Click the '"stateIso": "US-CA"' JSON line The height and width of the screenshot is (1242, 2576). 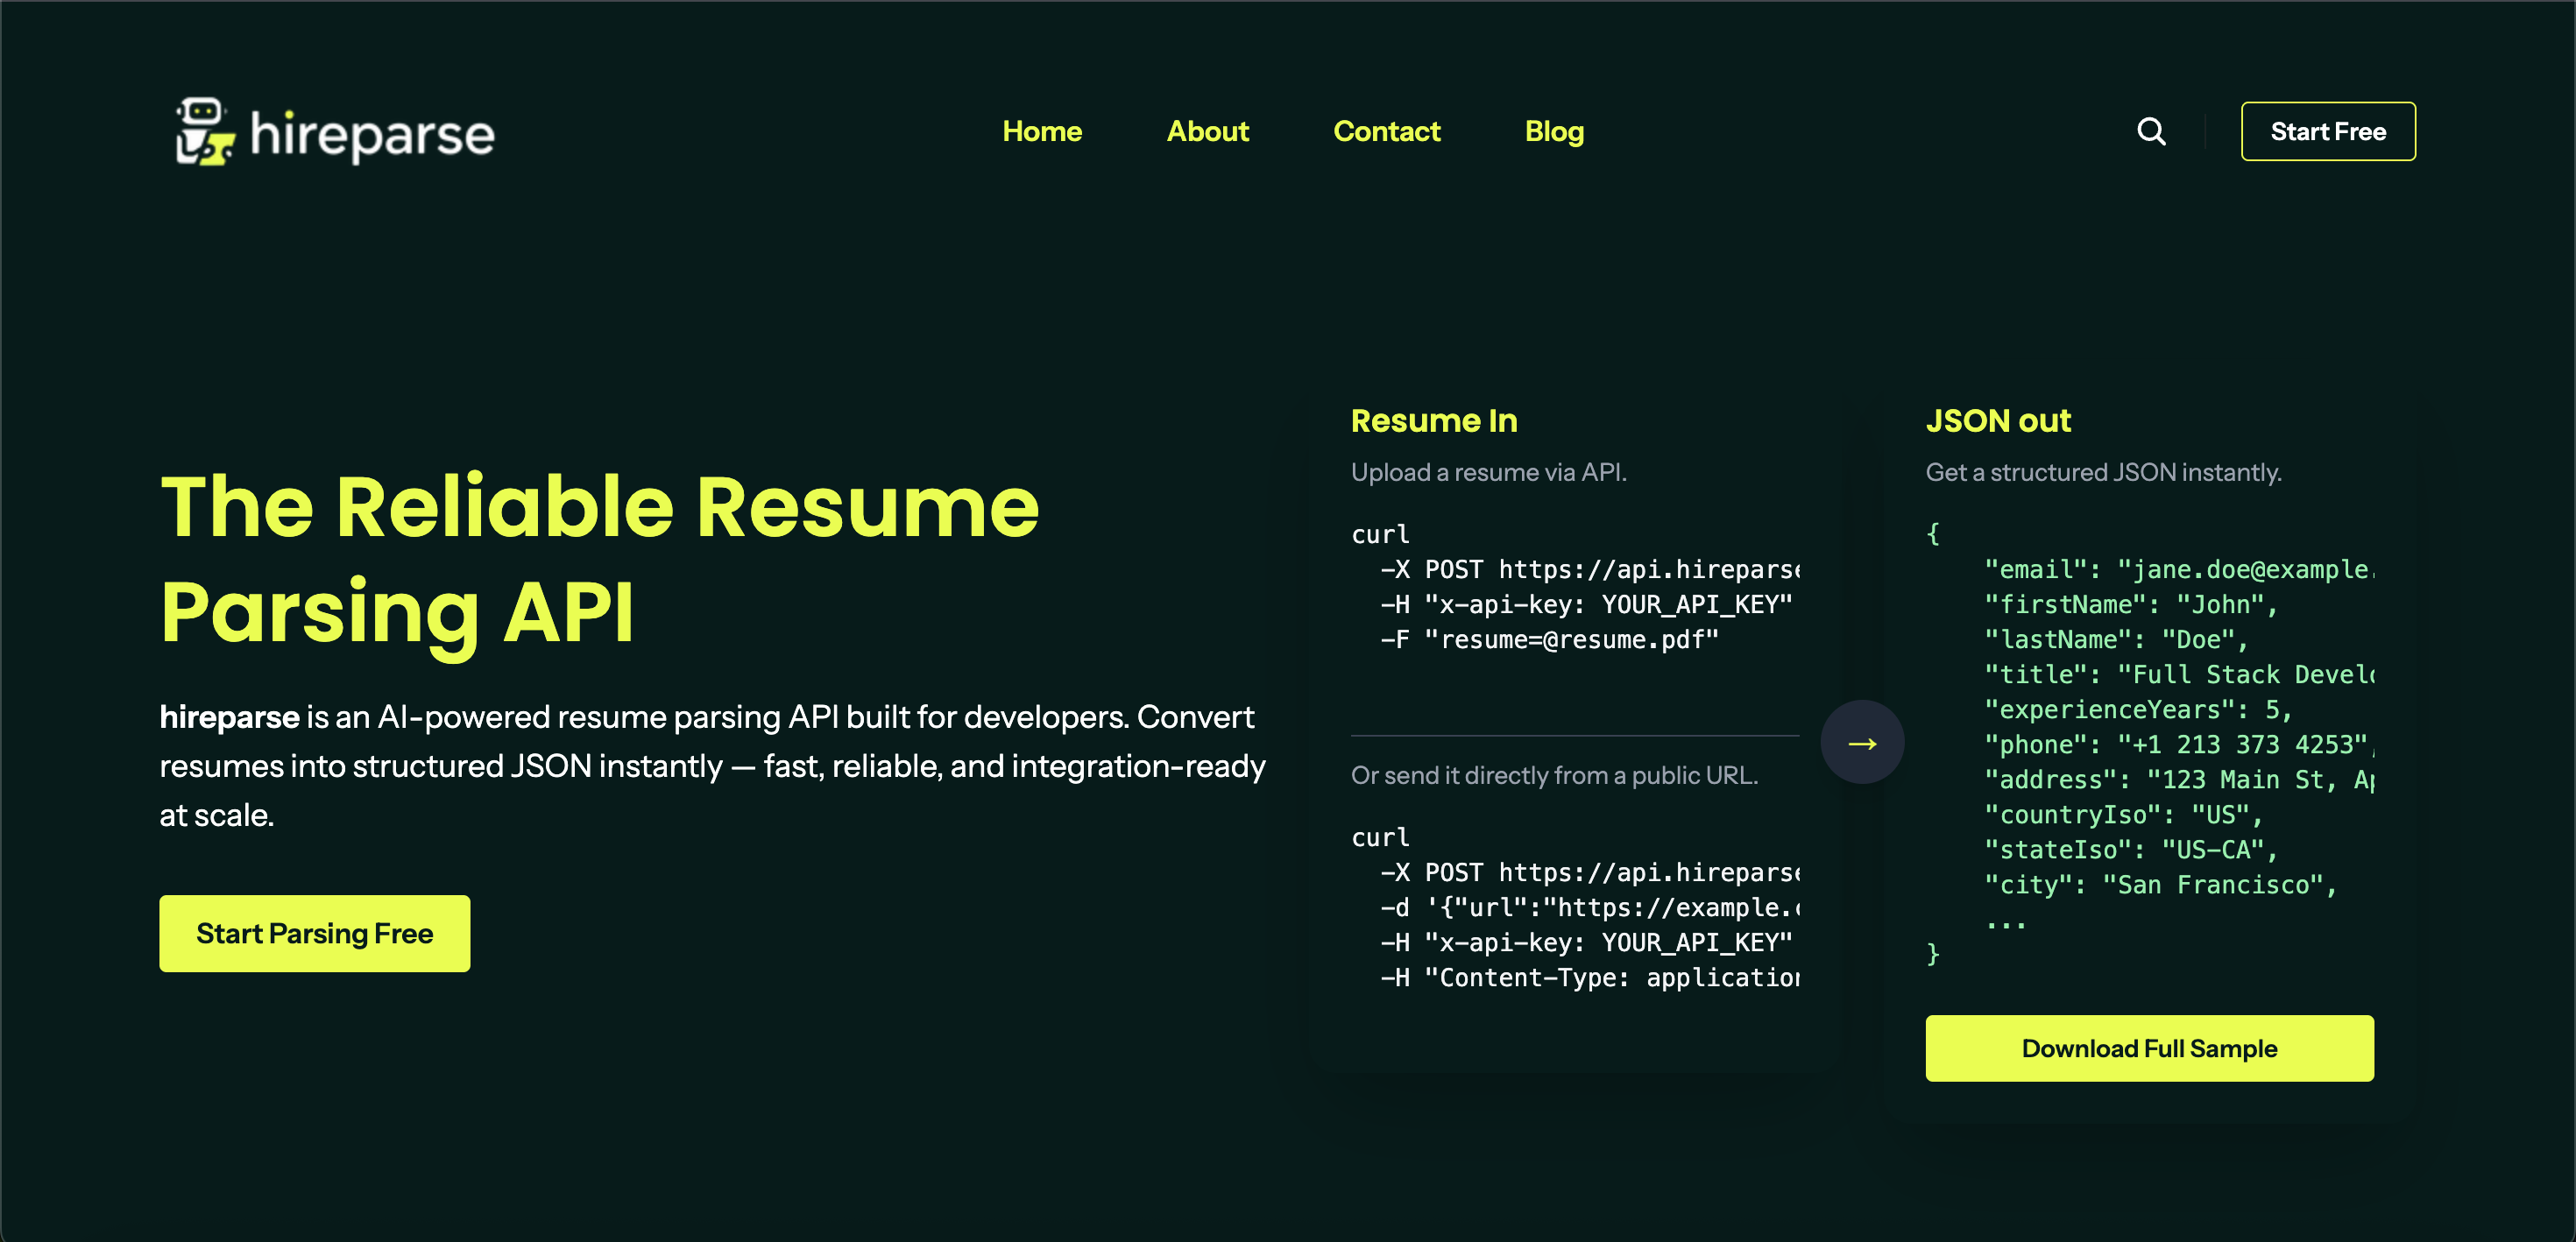point(2130,850)
